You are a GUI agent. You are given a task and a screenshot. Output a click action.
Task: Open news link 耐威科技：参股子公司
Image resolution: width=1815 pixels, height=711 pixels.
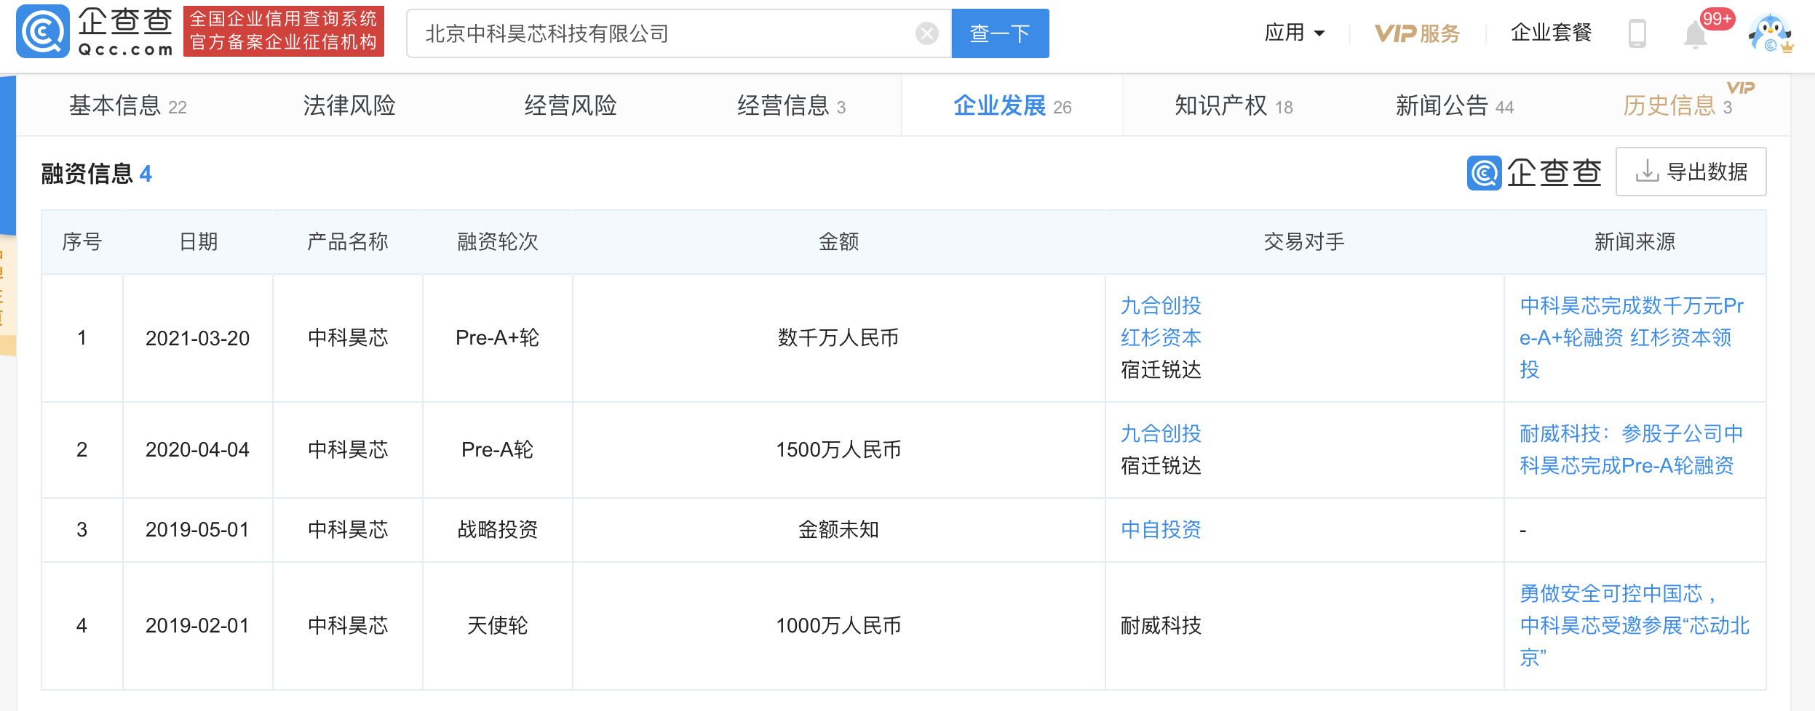click(1632, 450)
